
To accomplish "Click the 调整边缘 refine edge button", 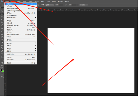I will (x=83, y=5).
